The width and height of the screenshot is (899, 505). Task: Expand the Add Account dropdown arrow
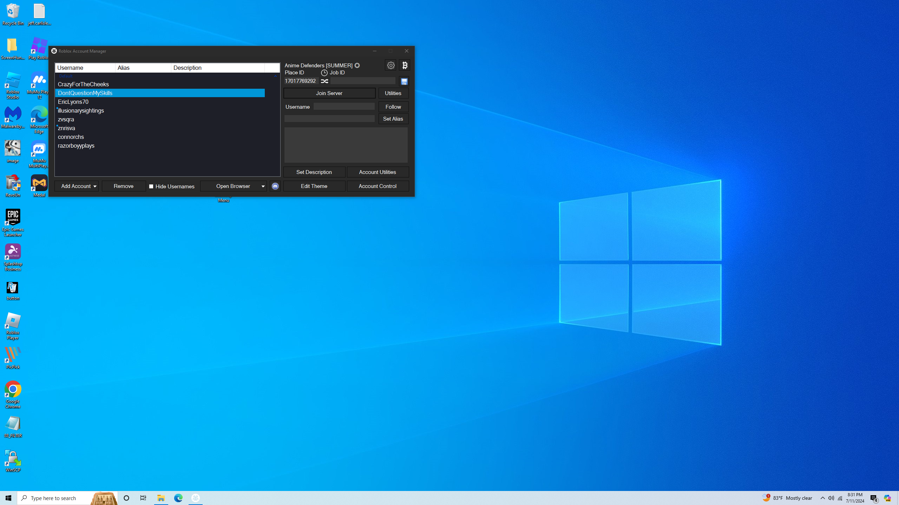[95, 186]
